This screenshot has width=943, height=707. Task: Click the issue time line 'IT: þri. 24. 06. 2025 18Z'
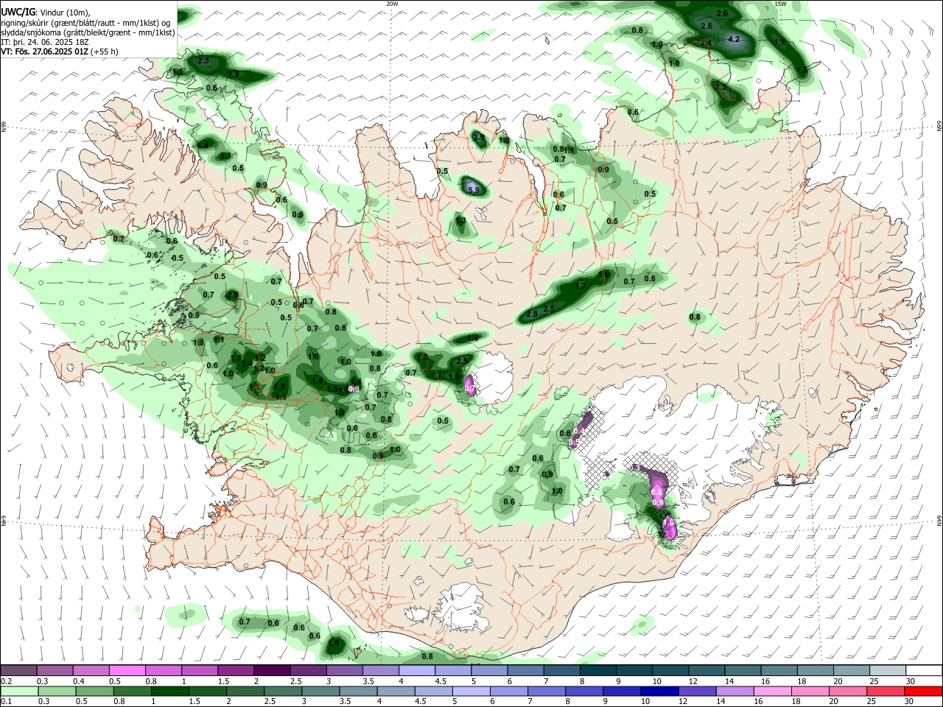click(45, 42)
